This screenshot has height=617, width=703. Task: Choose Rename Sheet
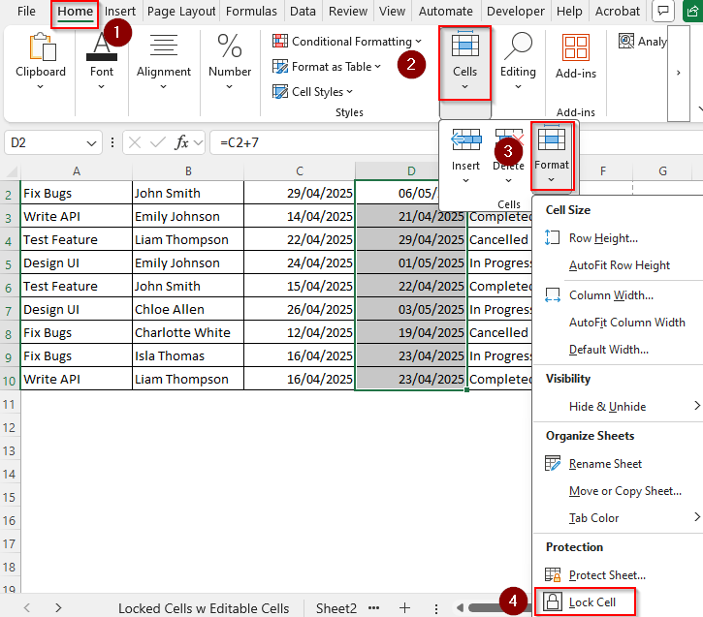[x=605, y=463]
